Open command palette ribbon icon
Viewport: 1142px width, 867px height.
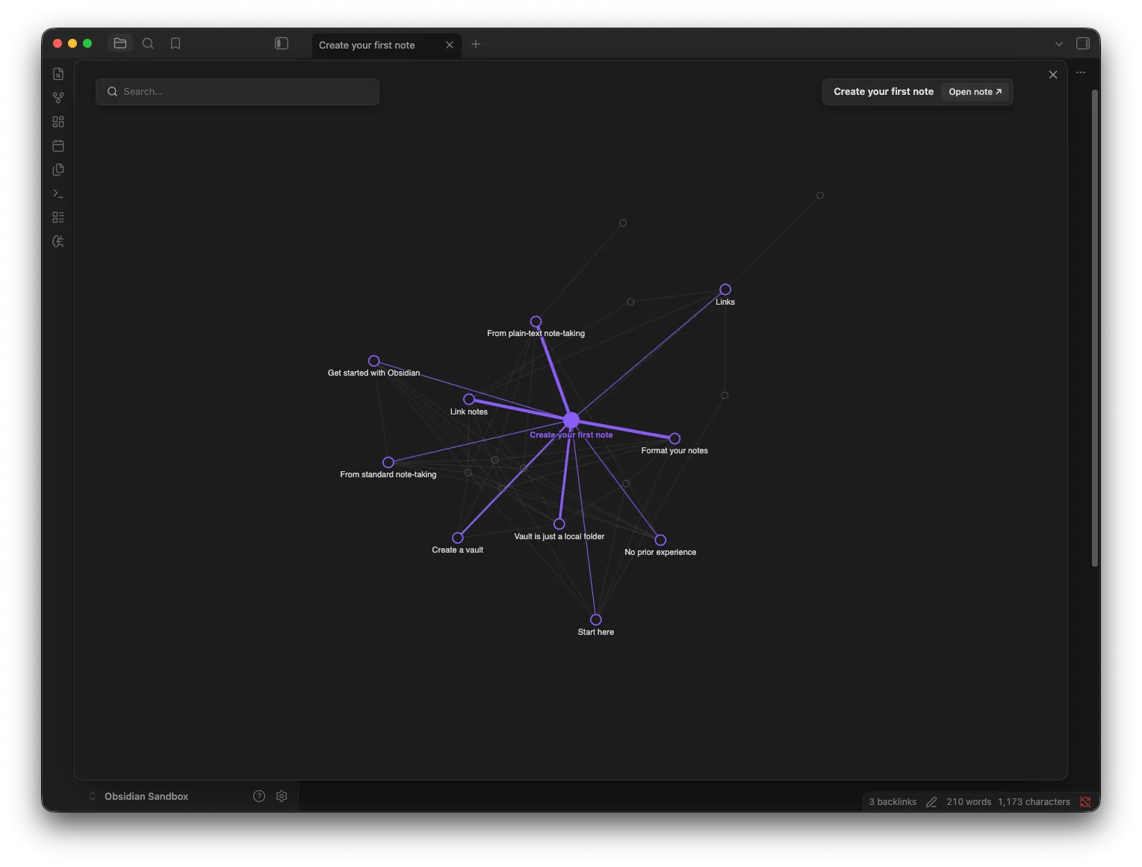pyautogui.click(x=58, y=193)
